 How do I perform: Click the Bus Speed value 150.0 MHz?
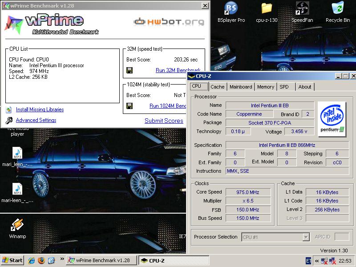click(248, 218)
